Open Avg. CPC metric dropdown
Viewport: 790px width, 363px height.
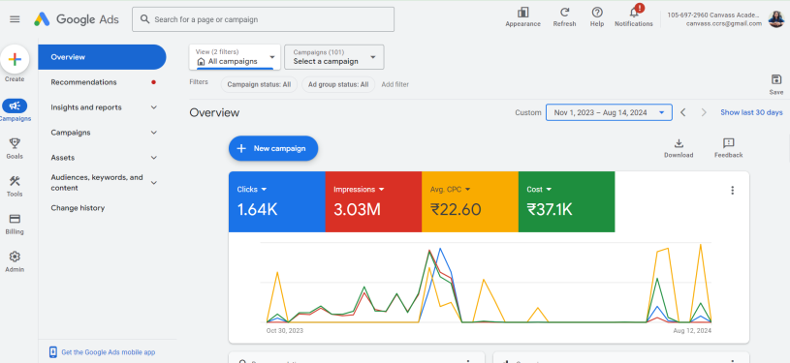[x=451, y=190]
